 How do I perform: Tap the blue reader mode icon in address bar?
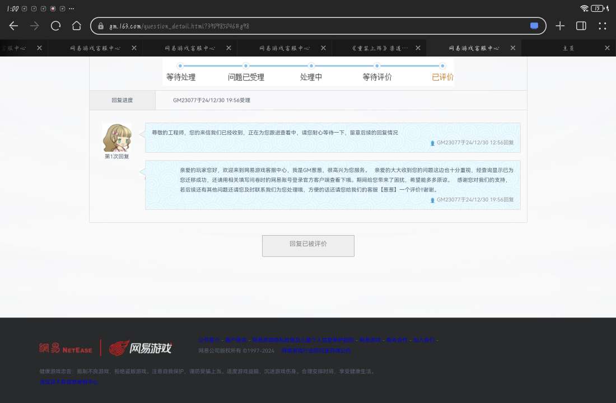(534, 26)
